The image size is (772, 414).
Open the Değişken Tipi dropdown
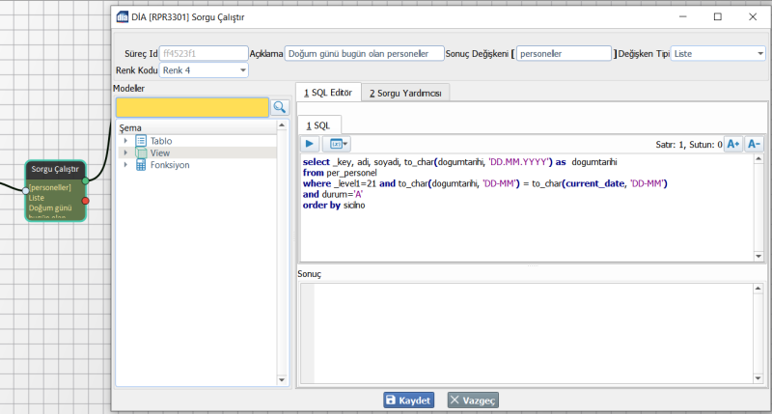759,54
